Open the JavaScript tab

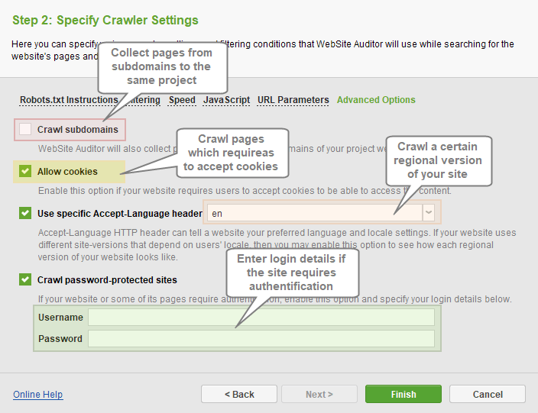tap(226, 100)
